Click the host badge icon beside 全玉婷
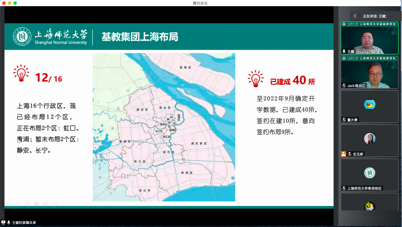Screen dimensions: 402x227 click(x=344, y=154)
